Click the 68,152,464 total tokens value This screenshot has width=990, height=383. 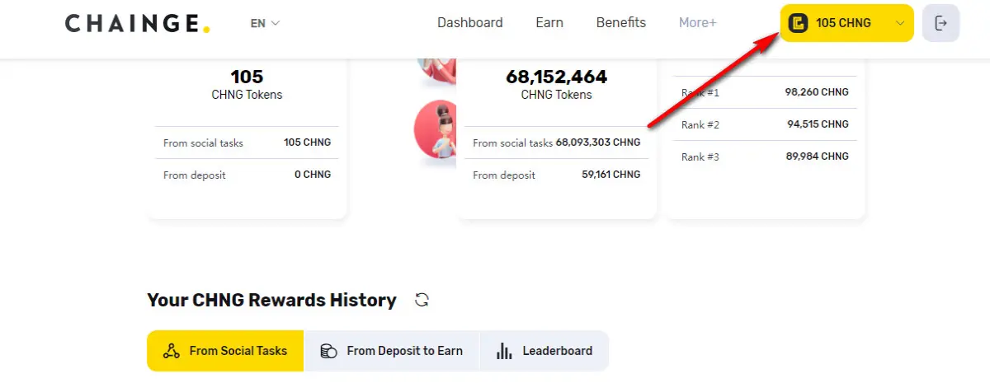(x=556, y=77)
